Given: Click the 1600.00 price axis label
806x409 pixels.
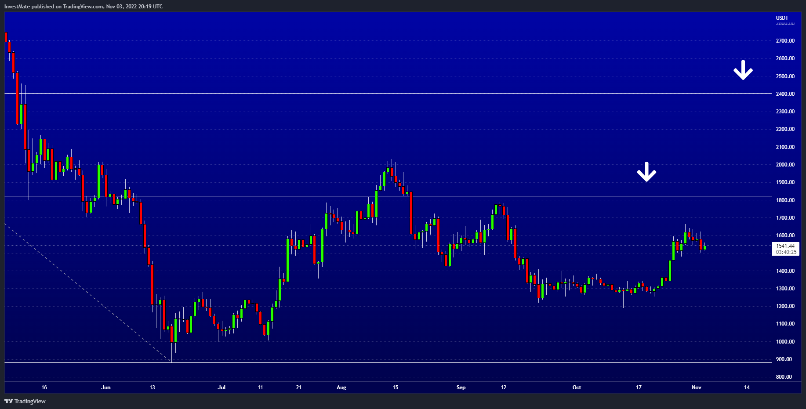Looking at the screenshot, I should [785, 235].
